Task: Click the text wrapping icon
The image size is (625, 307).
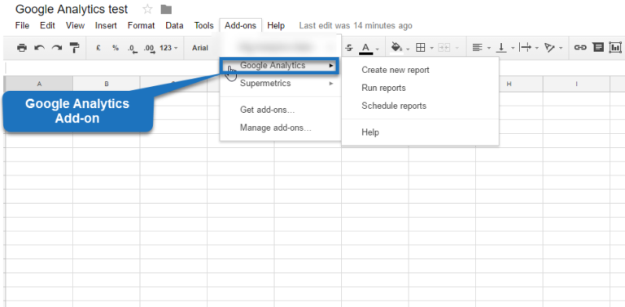Action: click(x=526, y=48)
